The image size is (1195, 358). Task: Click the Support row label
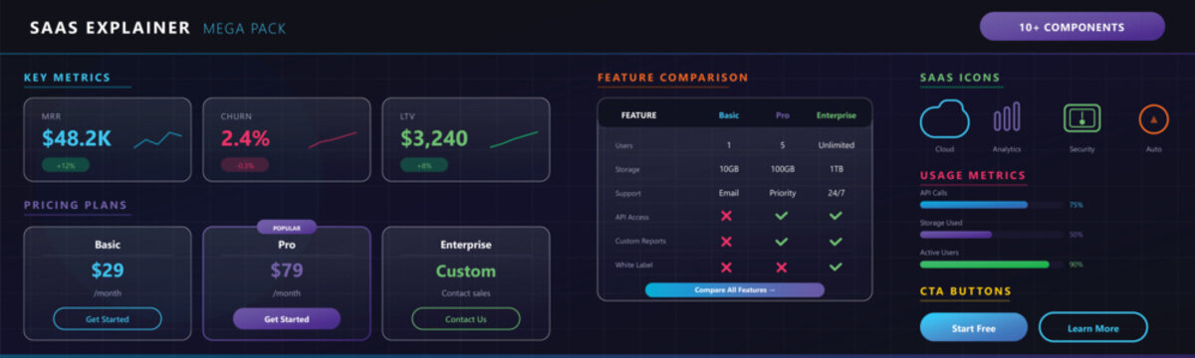[x=627, y=193]
